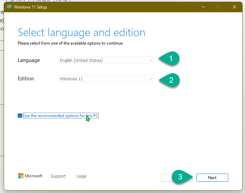Open the Support link
This screenshot has width=245, height=193.
click(58, 176)
